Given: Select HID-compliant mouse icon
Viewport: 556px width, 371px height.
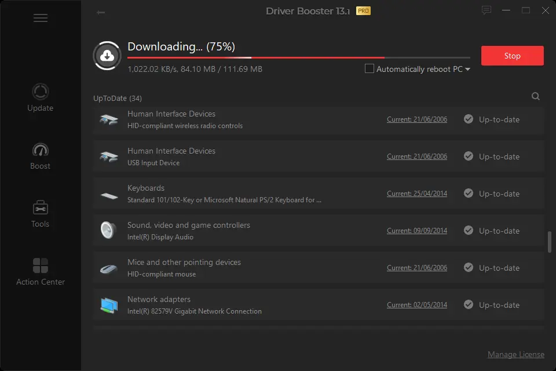Looking at the screenshot, I should 109,269.
